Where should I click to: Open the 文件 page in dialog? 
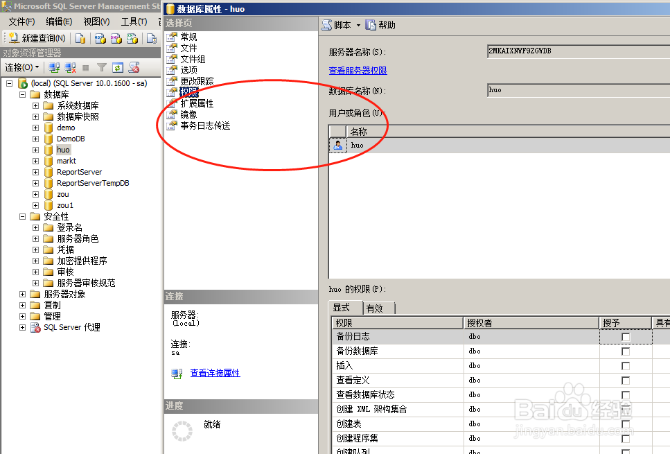188,48
